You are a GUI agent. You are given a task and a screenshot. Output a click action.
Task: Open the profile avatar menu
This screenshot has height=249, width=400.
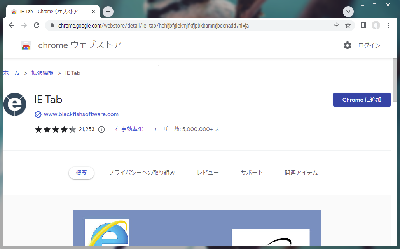coord(376,25)
